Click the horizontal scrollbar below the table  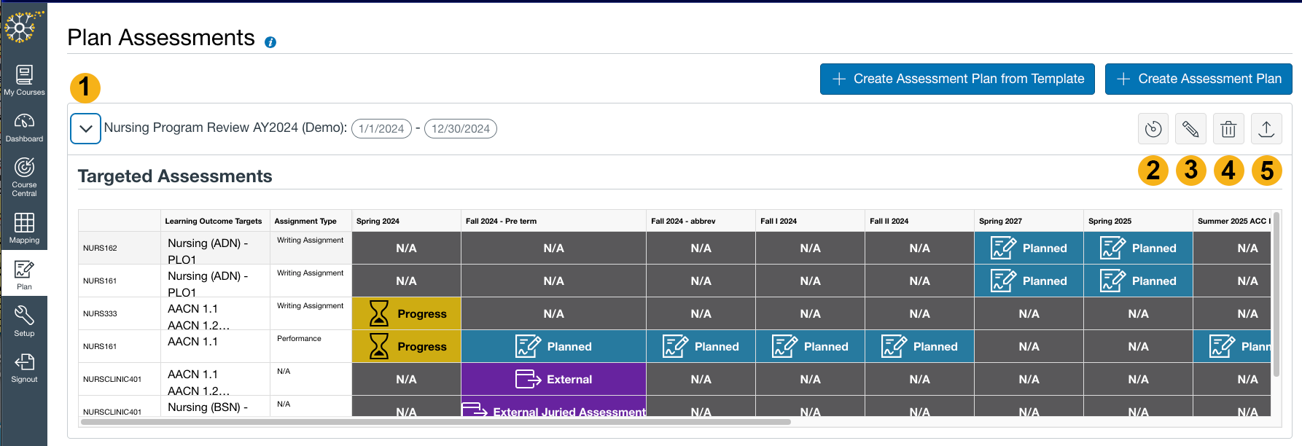click(x=436, y=421)
